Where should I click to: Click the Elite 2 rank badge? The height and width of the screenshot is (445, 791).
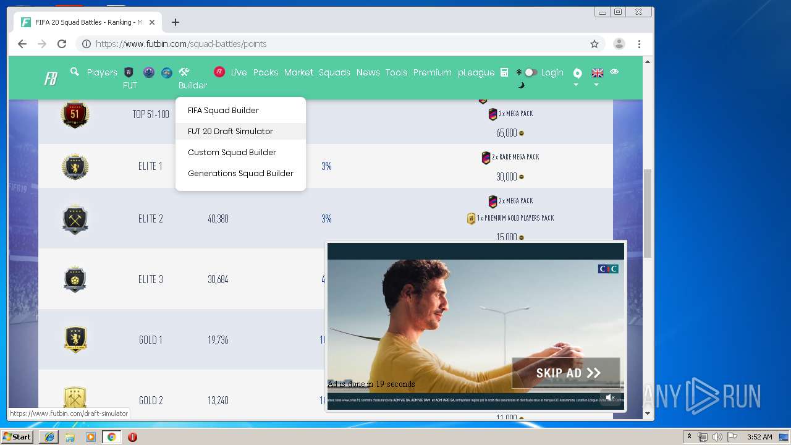tap(75, 219)
